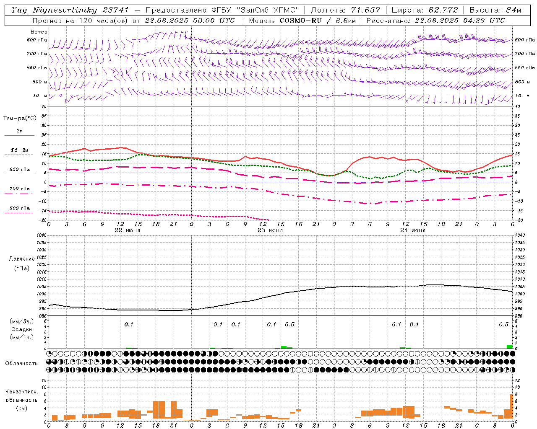
Task: Click the station title Yug_Nignesortimky_23741
Action: click(x=70, y=10)
